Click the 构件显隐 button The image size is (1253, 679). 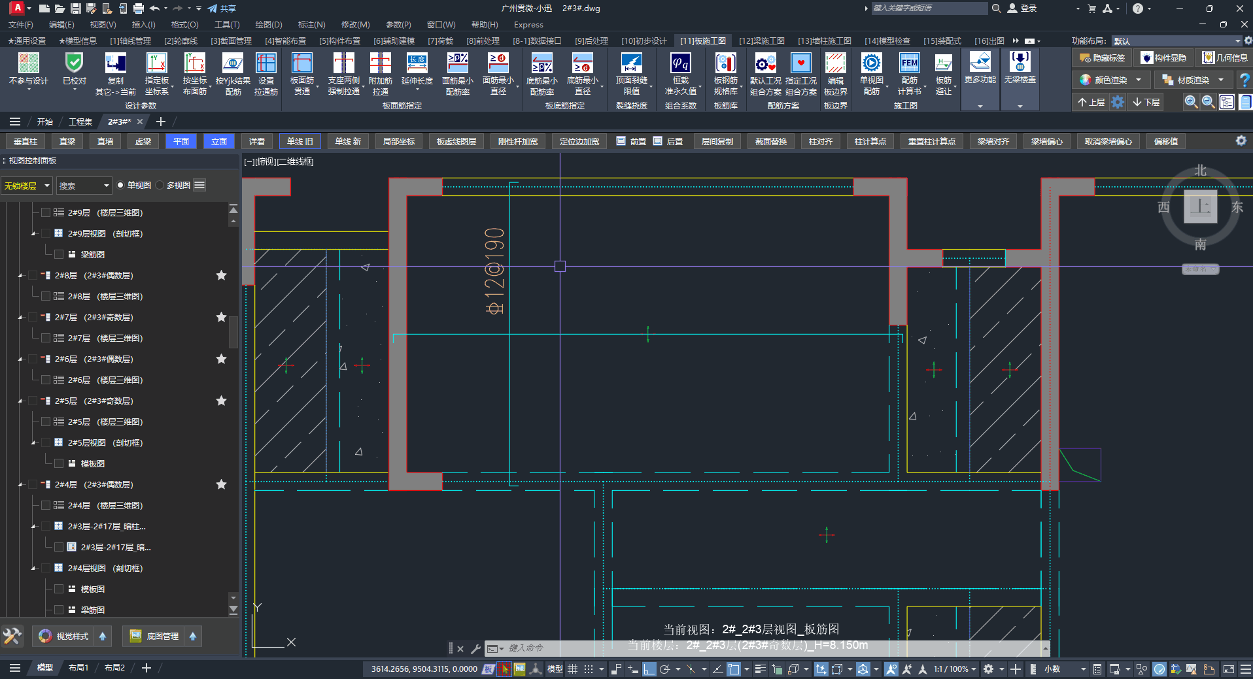click(x=1164, y=58)
